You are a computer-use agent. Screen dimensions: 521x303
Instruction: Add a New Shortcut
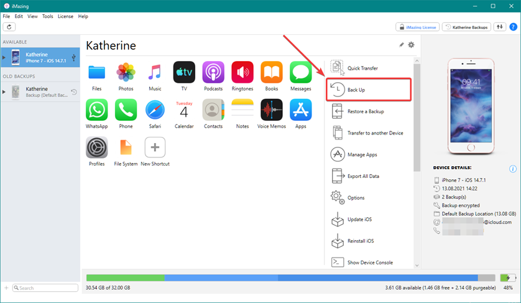[x=155, y=147]
